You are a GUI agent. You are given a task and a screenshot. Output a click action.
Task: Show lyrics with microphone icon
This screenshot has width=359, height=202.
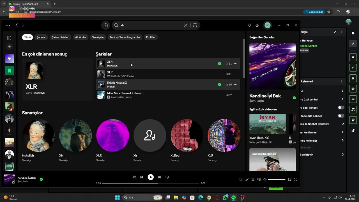pos(247,179)
